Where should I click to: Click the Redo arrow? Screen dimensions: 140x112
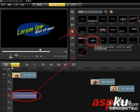coord(35,65)
